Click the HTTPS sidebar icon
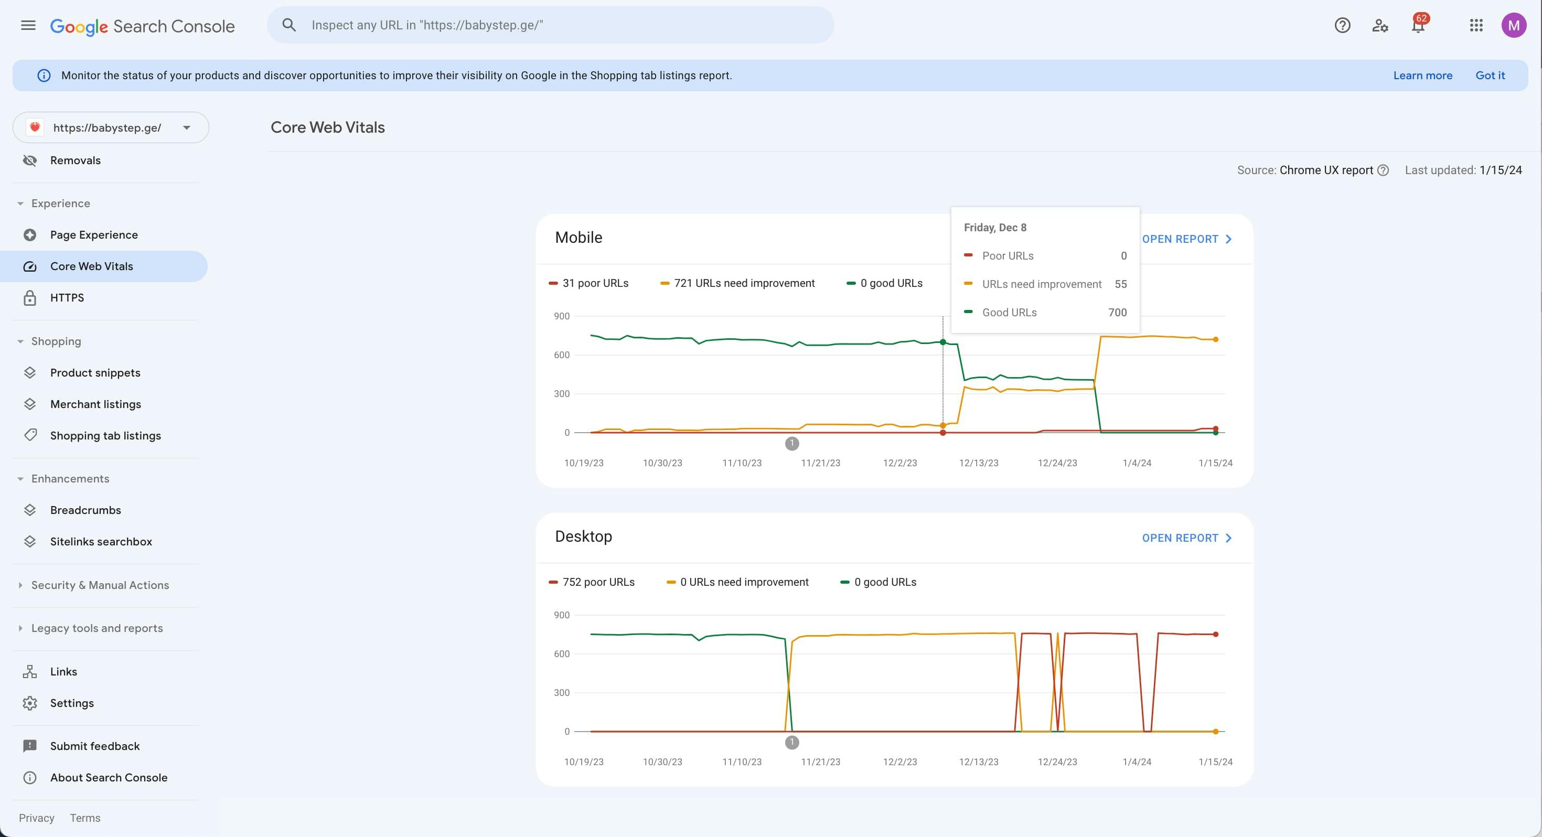Image resolution: width=1542 pixels, height=837 pixels. [29, 298]
